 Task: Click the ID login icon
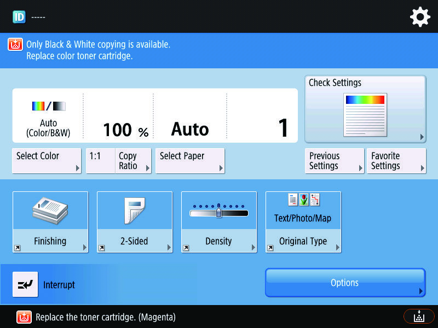coord(19,17)
